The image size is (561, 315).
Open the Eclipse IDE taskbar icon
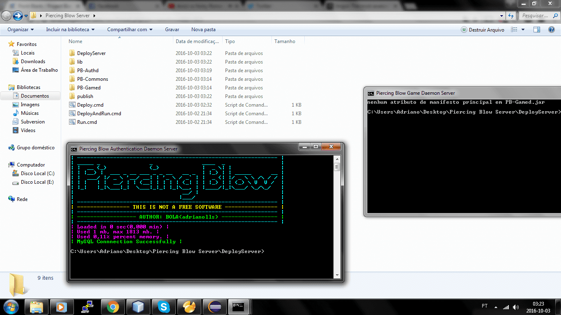pyautogui.click(x=214, y=307)
